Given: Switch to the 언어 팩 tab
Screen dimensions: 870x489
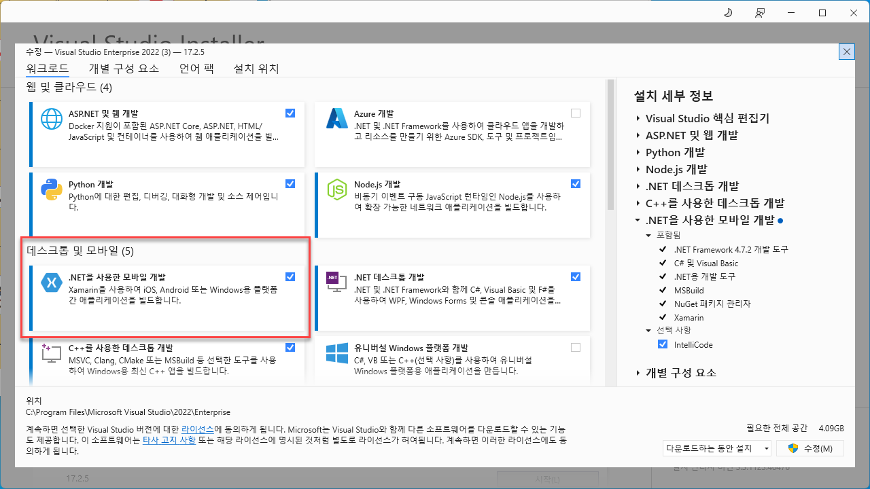Looking at the screenshot, I should (x=196, y=68).
